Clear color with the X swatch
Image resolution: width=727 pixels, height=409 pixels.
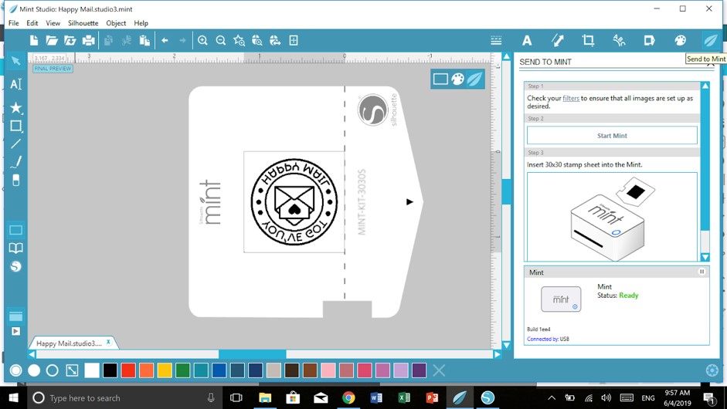pos(439,370)
